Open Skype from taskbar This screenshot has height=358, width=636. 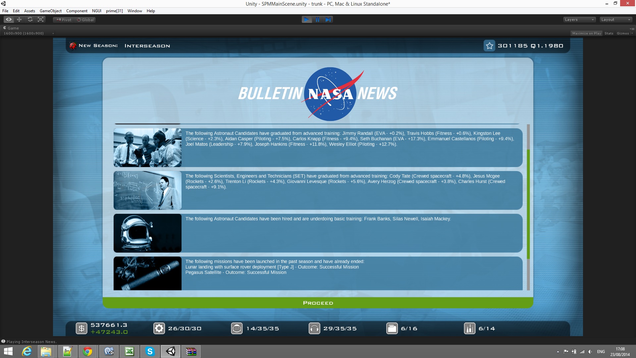click(150, 351)
